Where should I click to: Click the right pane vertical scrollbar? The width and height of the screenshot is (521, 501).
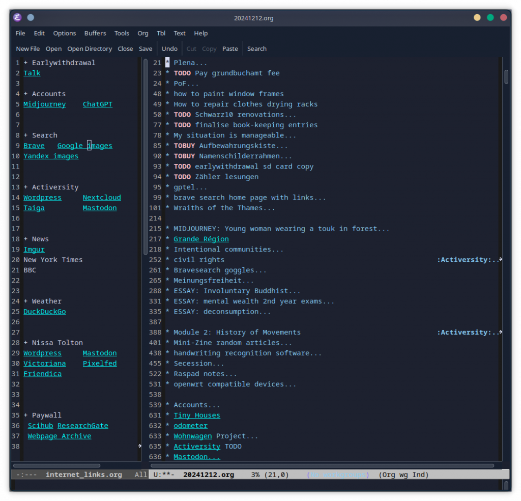click(x=506, y=77)
